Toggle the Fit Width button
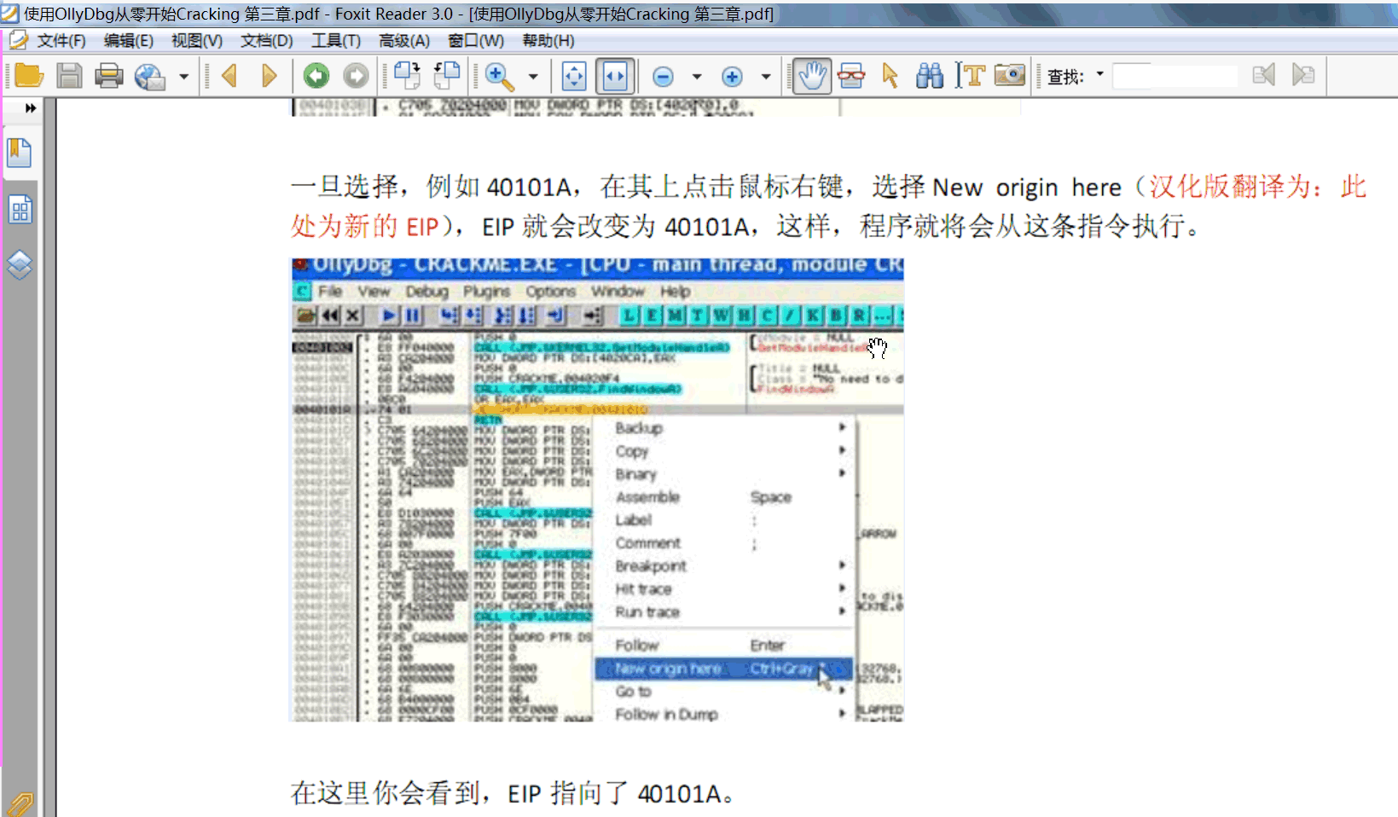The height and width of the screenshot is (817, 1398). point(615,76)
